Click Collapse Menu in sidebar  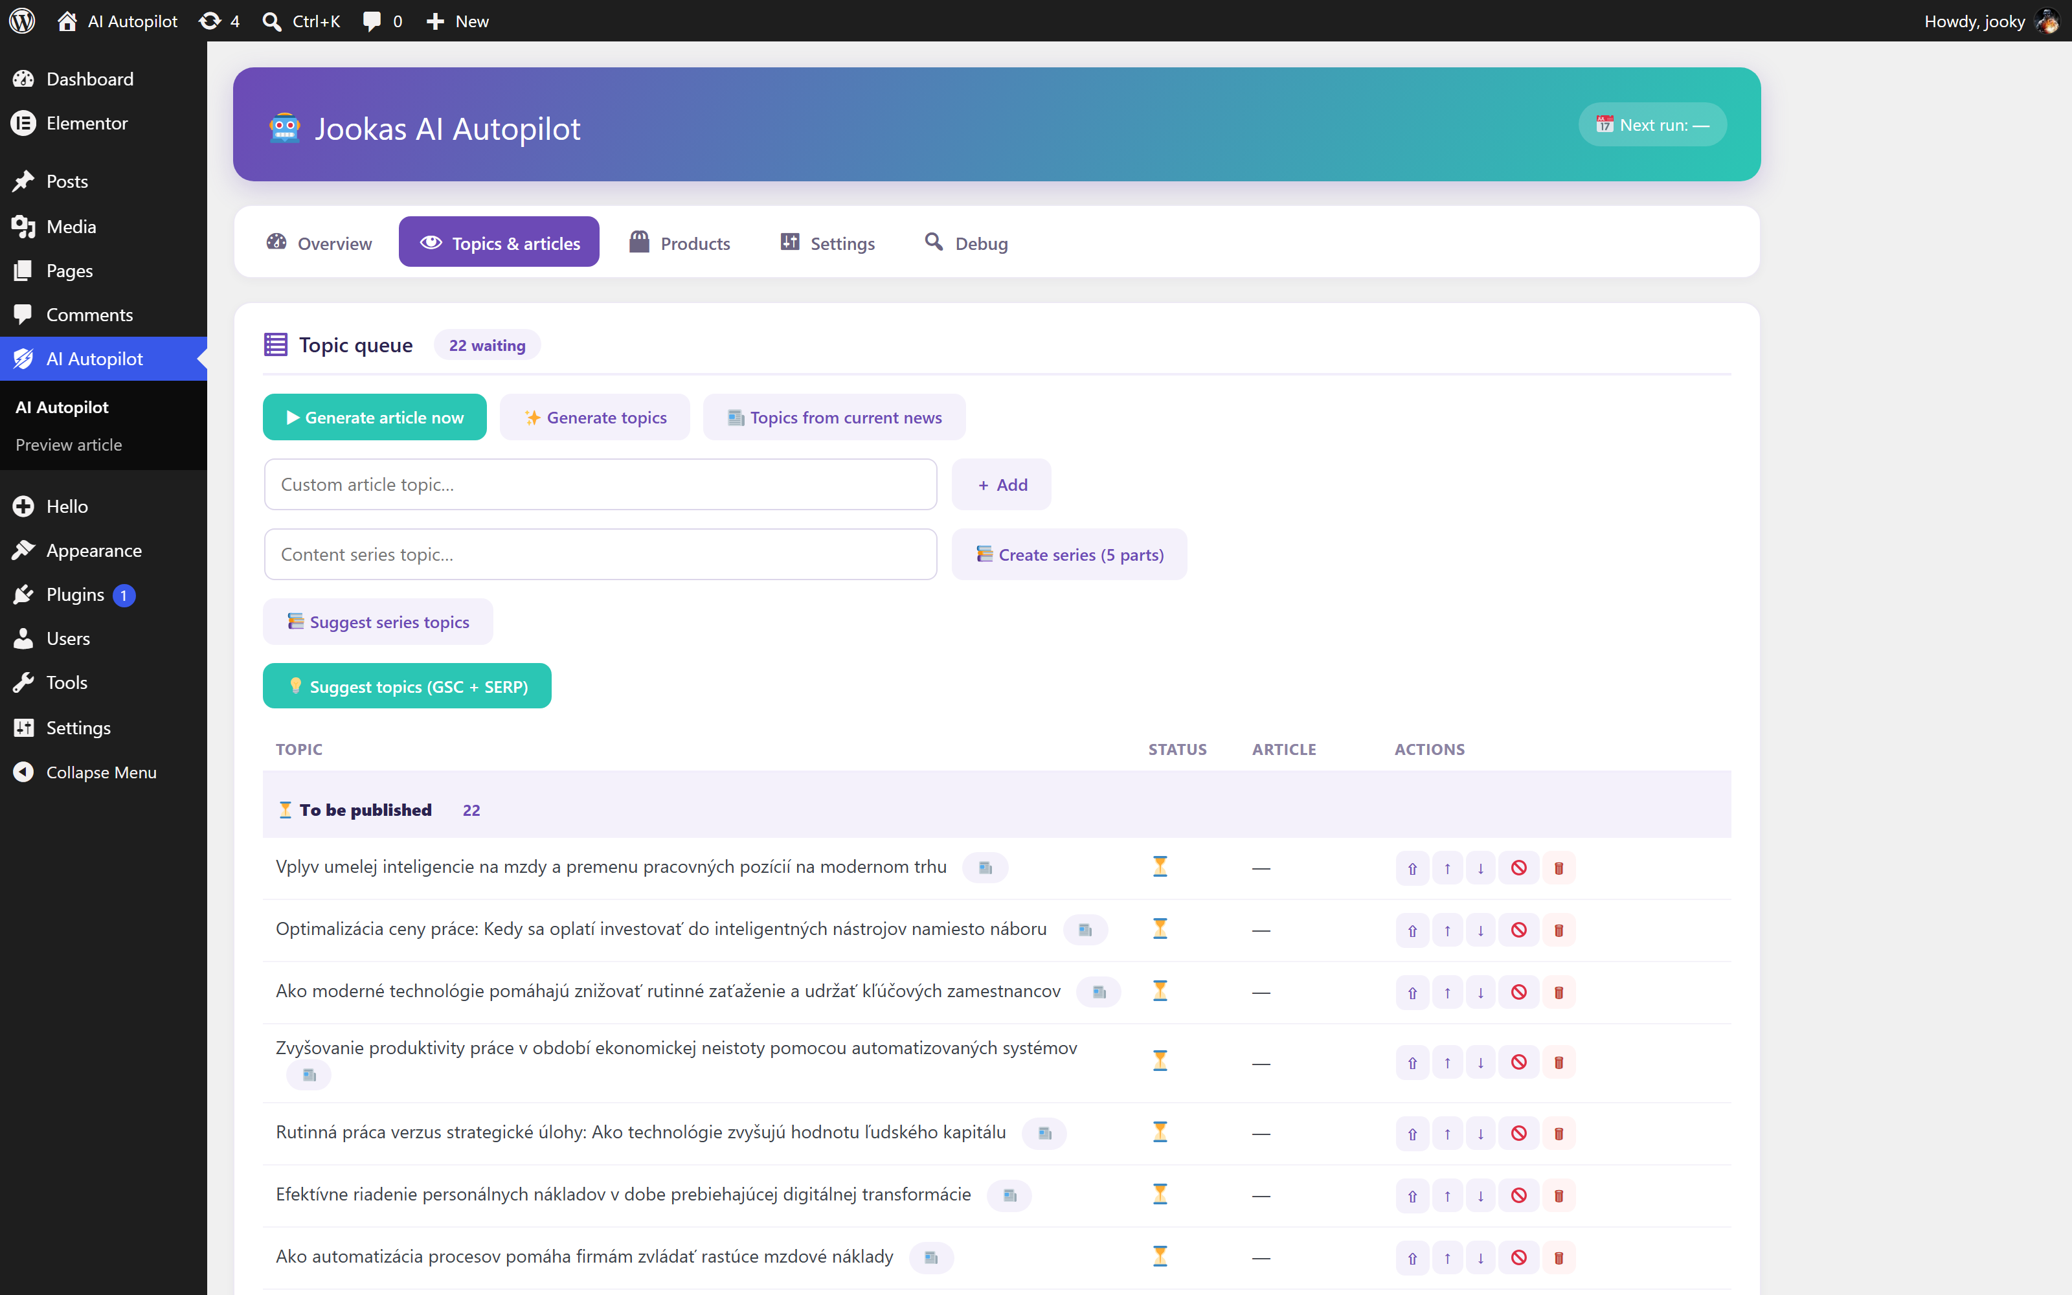104,772
